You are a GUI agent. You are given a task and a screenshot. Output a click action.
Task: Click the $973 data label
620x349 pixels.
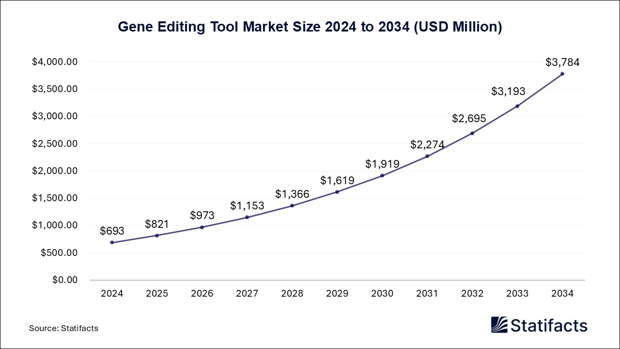[x=202, y=215]
